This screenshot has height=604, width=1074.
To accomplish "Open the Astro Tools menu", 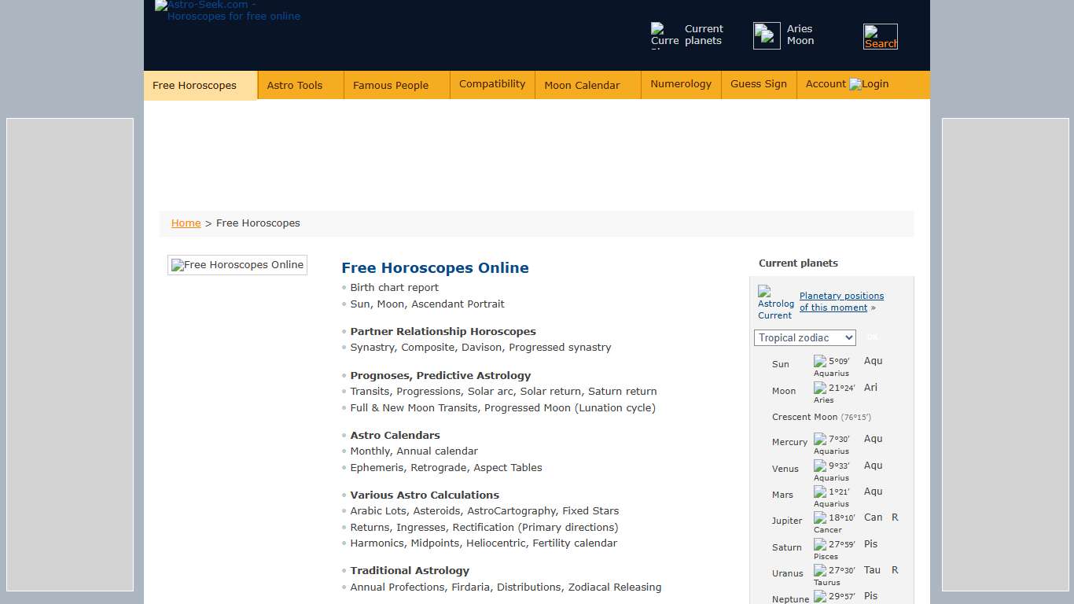I will click(295, 86).
